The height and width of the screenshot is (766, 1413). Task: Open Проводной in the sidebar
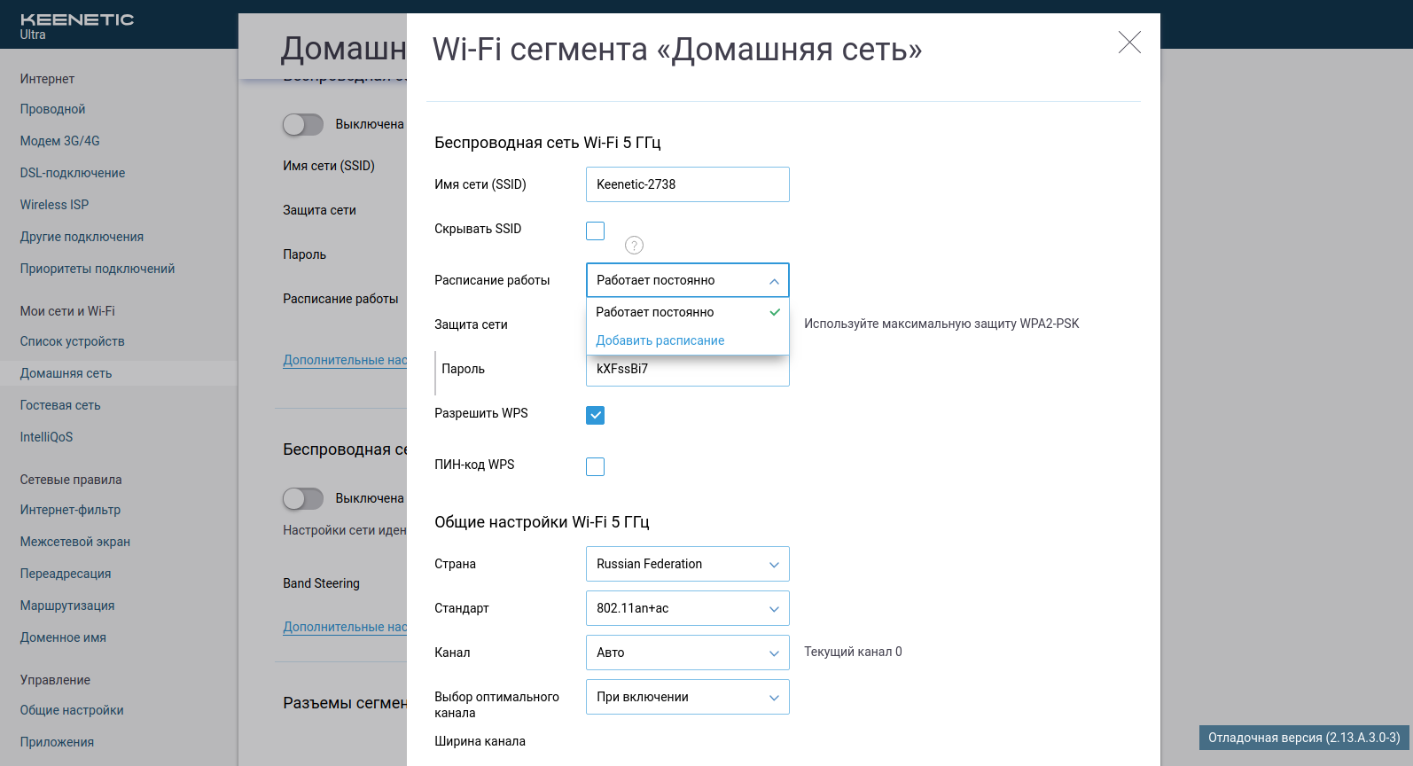52,109
